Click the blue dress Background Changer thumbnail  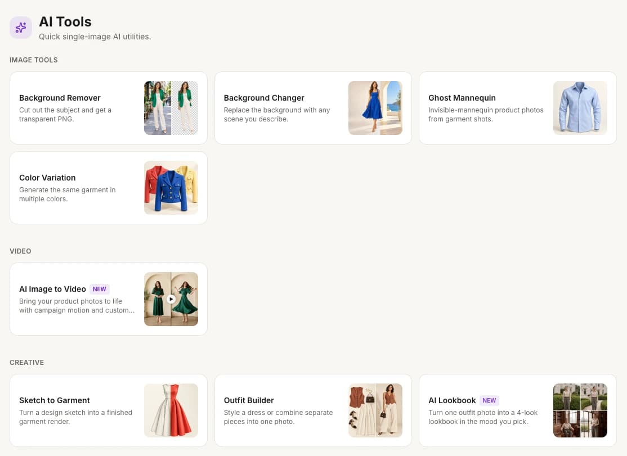(x=375, y=108)
